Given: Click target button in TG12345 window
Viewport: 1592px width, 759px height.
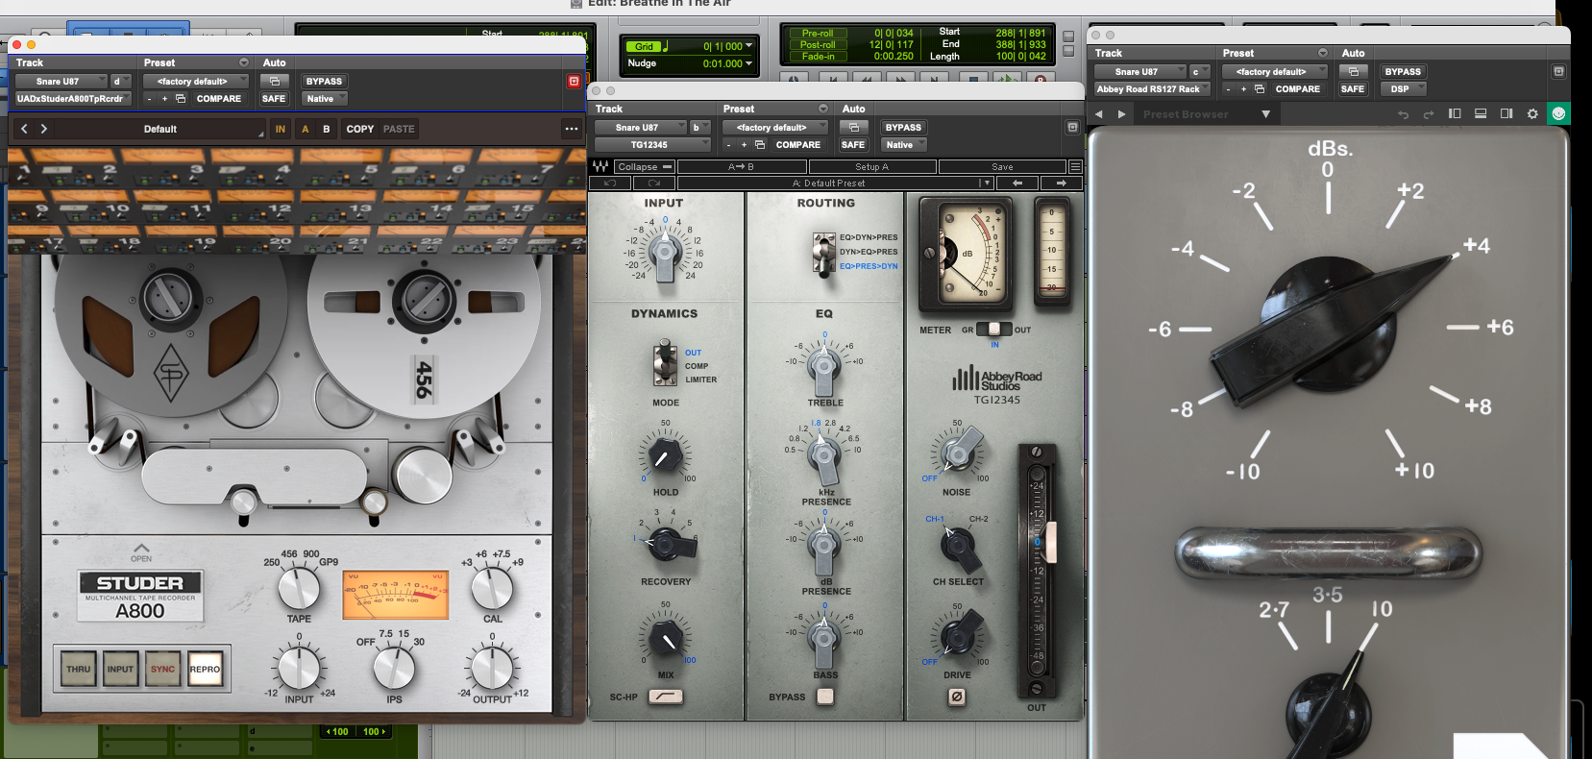Looking at the screenshot, I should click(1072, 128).
